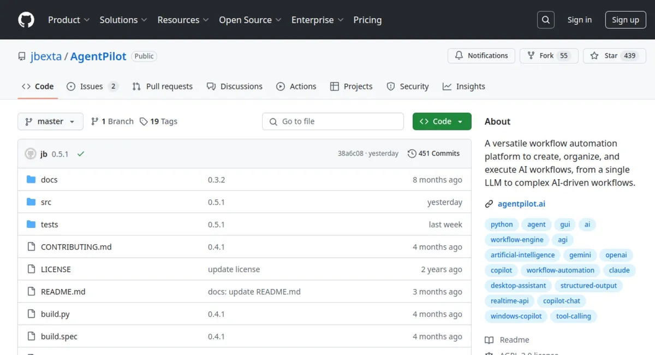Click the branch icon beside 1 Branch

point(95,121)
